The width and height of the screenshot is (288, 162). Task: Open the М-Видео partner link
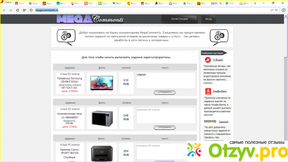tap(218, 60)
